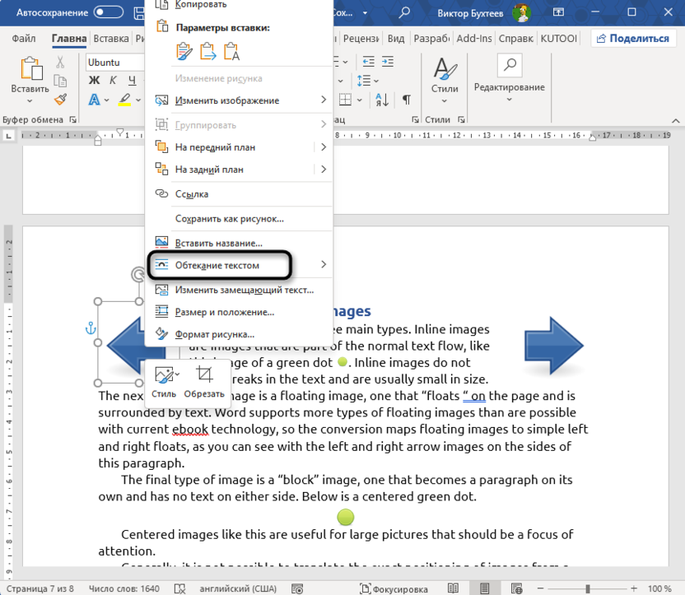This screenshot has height=595, width=685.
Task: Open Изменить изображение submenu
Action: (x=240, y=100)
